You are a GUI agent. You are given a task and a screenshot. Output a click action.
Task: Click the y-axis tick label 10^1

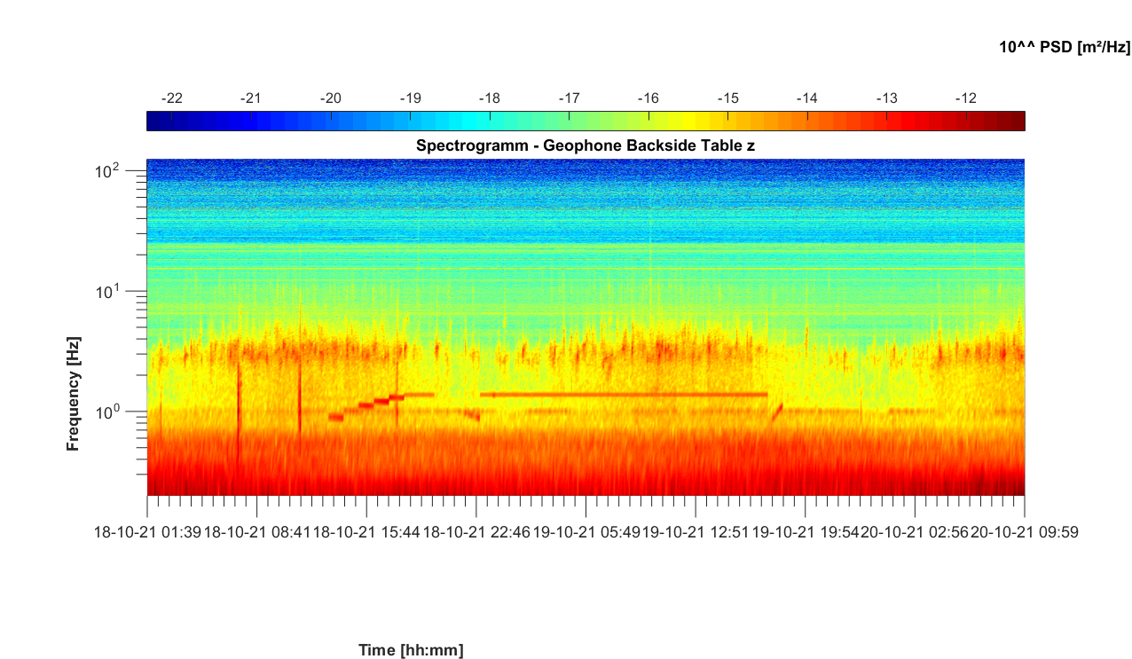(109, 289)
